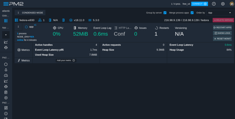Click the process count cluster icon
The image size is (235, 119).
tap(40, 20)
